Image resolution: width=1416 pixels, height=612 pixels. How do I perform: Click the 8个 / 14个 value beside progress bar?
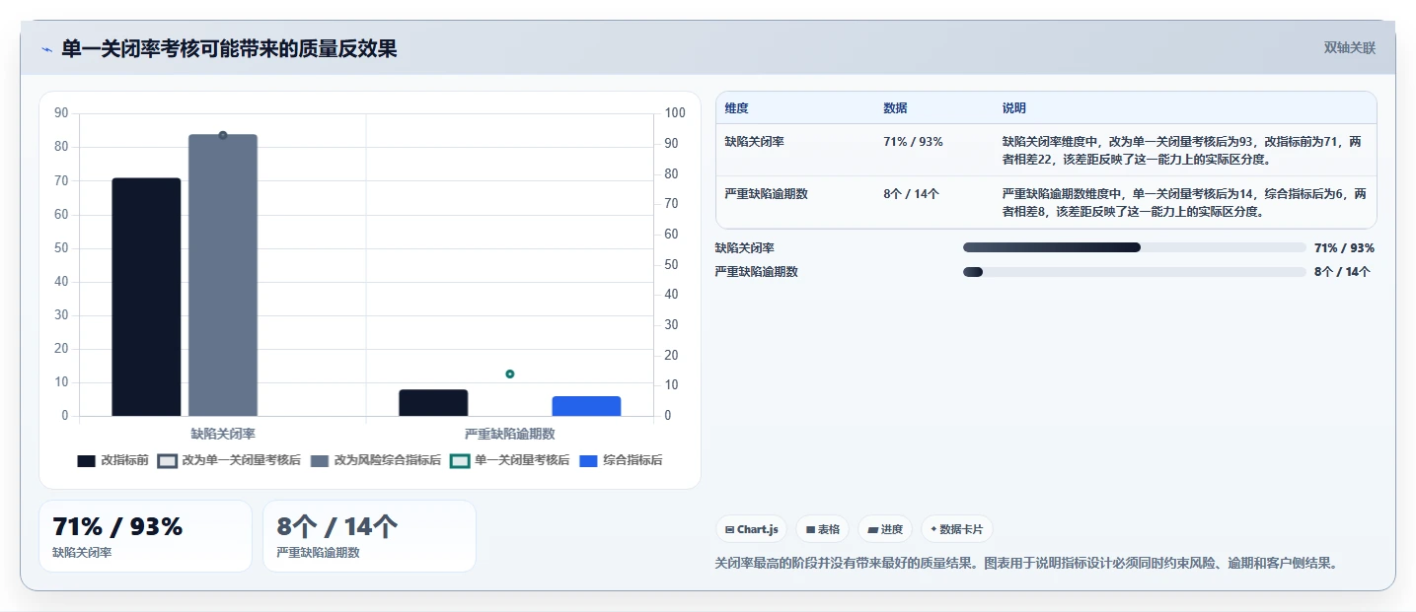pyautogui.click(x=1342, y=272)
